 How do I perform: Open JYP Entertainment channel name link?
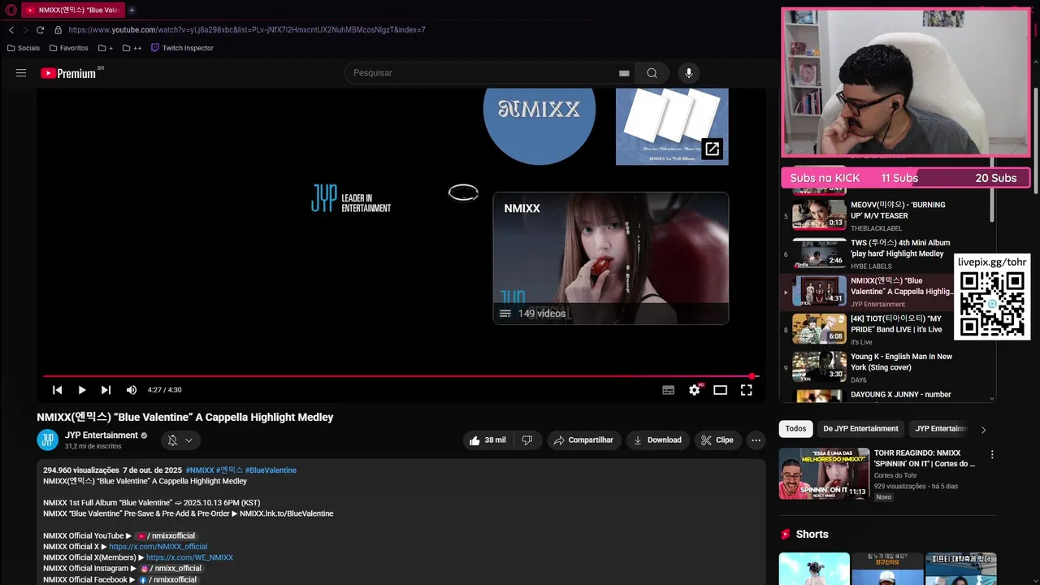click(102, 435)
